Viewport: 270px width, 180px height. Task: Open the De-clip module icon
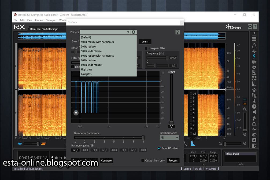(254, 45)
